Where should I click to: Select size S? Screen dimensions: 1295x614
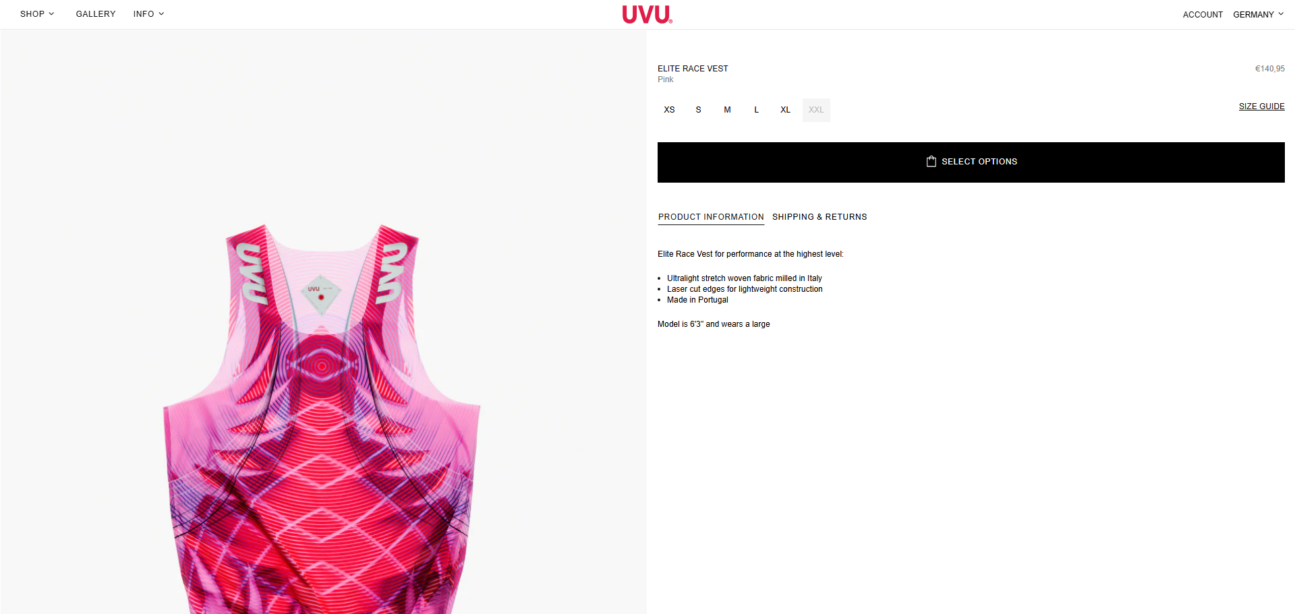coord(698,110)
